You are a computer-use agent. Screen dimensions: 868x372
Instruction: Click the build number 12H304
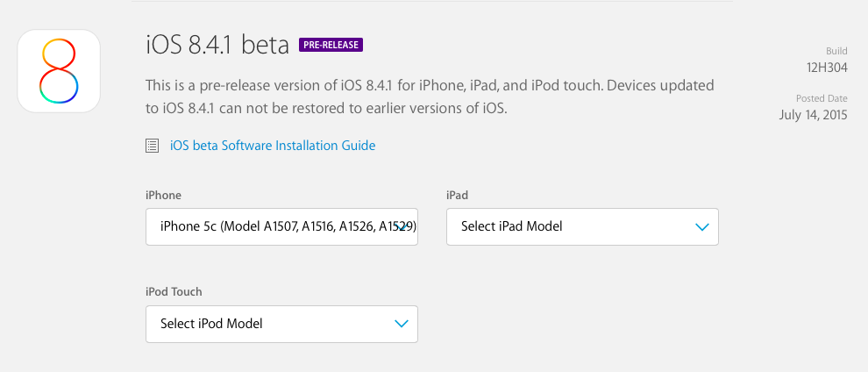click(x=828, y=68)
